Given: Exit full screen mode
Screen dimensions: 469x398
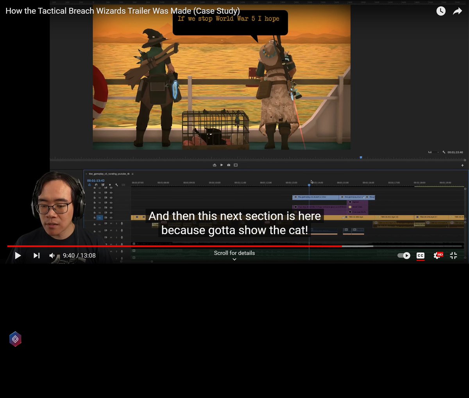Looking at the screenshot, I should point(453,255).
